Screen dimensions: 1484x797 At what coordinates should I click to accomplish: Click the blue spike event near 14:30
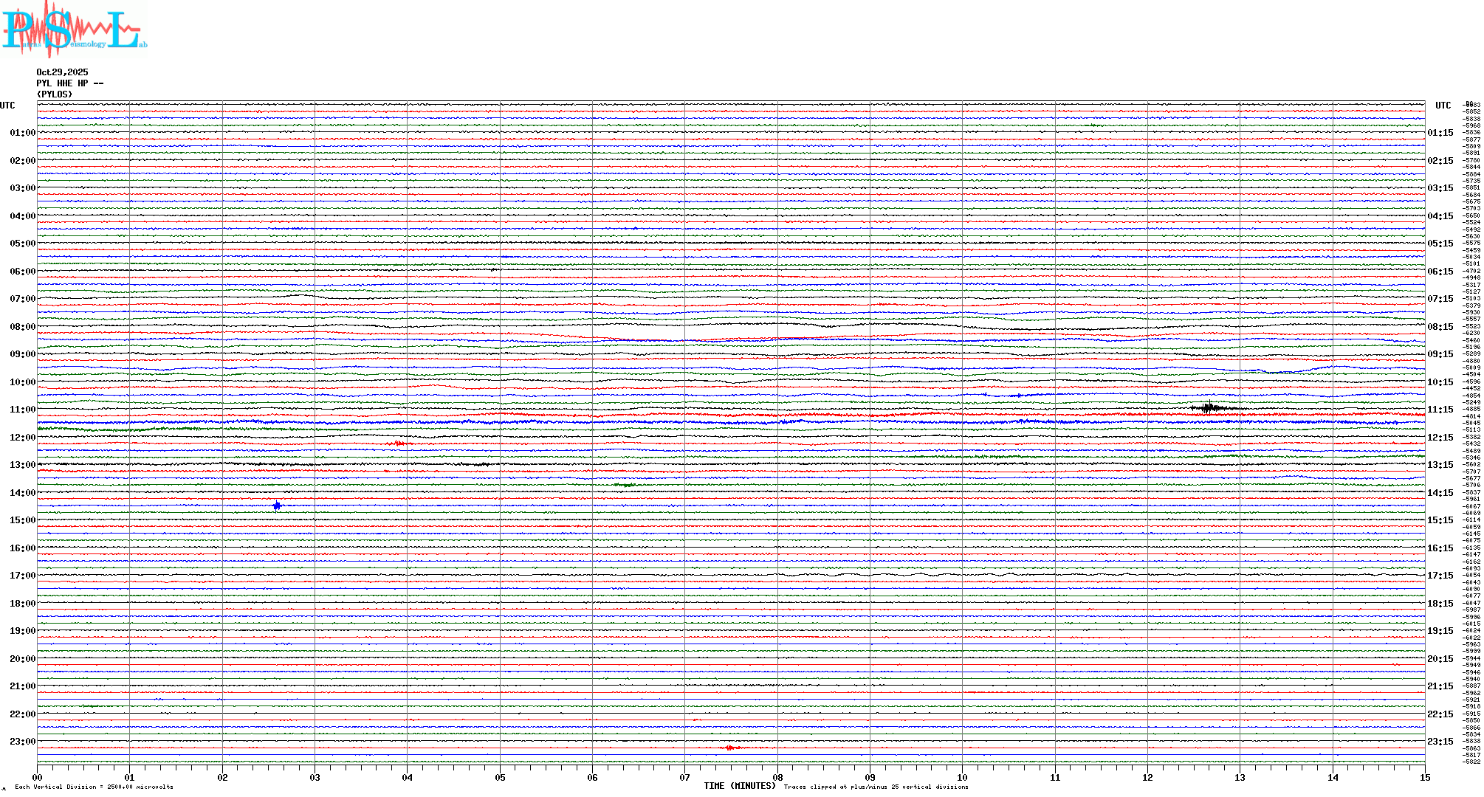click(277, 506)
